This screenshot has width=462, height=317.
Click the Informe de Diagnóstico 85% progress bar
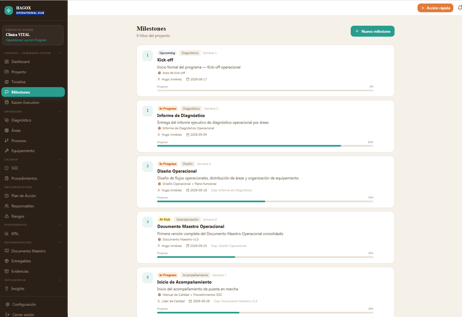[265, 146]
